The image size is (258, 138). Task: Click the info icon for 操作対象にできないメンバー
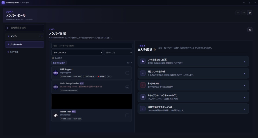[x=143, y=109]
